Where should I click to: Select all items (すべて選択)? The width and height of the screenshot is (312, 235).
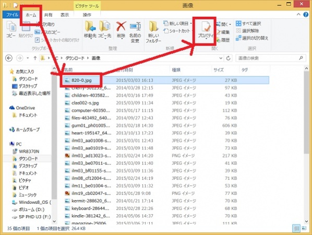point(248,23)
